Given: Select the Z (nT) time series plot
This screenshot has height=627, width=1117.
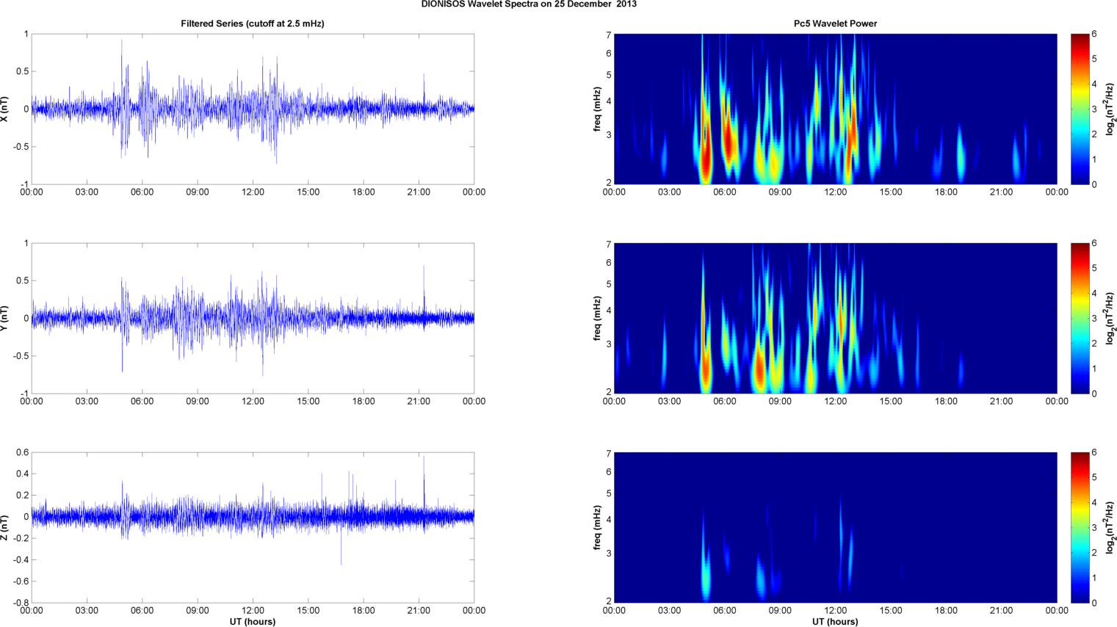Looking at the screenshot, I should click(x=253, y=527).
